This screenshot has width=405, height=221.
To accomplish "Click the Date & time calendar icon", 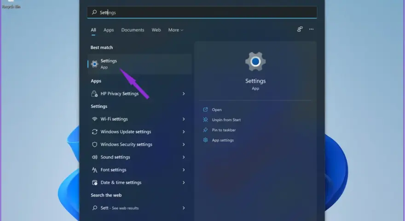I will pyautogui.click(x=94, y=182).
